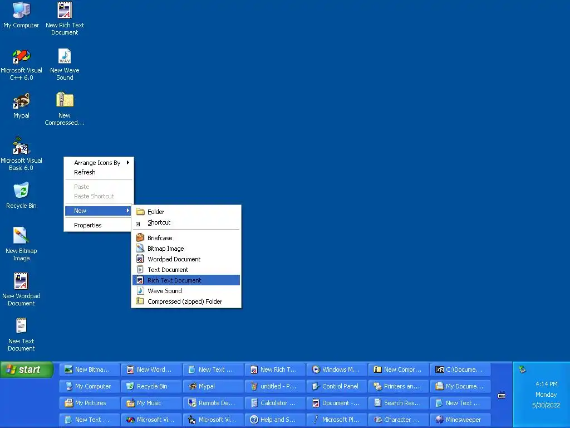Switch to New Word... taskbar button

[x=151, y=369]
